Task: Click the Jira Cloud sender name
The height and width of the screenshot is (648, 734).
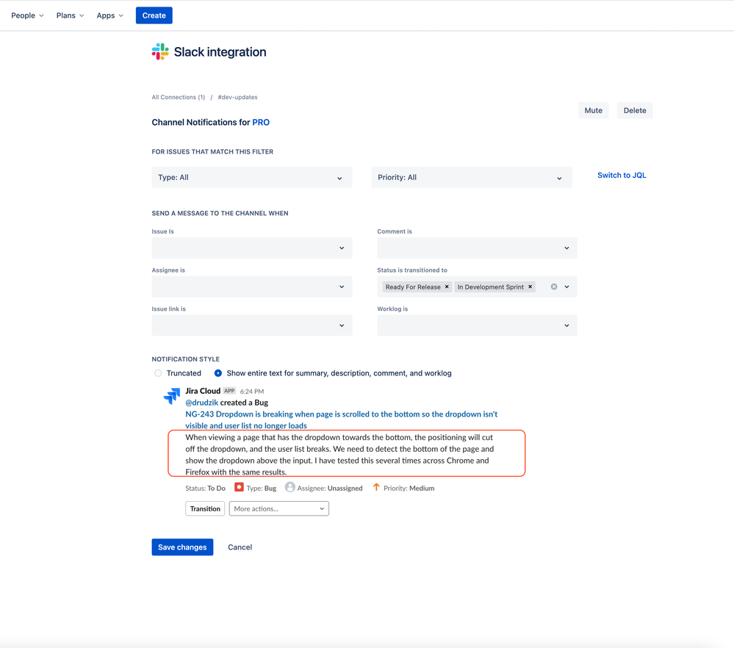Action: click(x=203, y=391)
